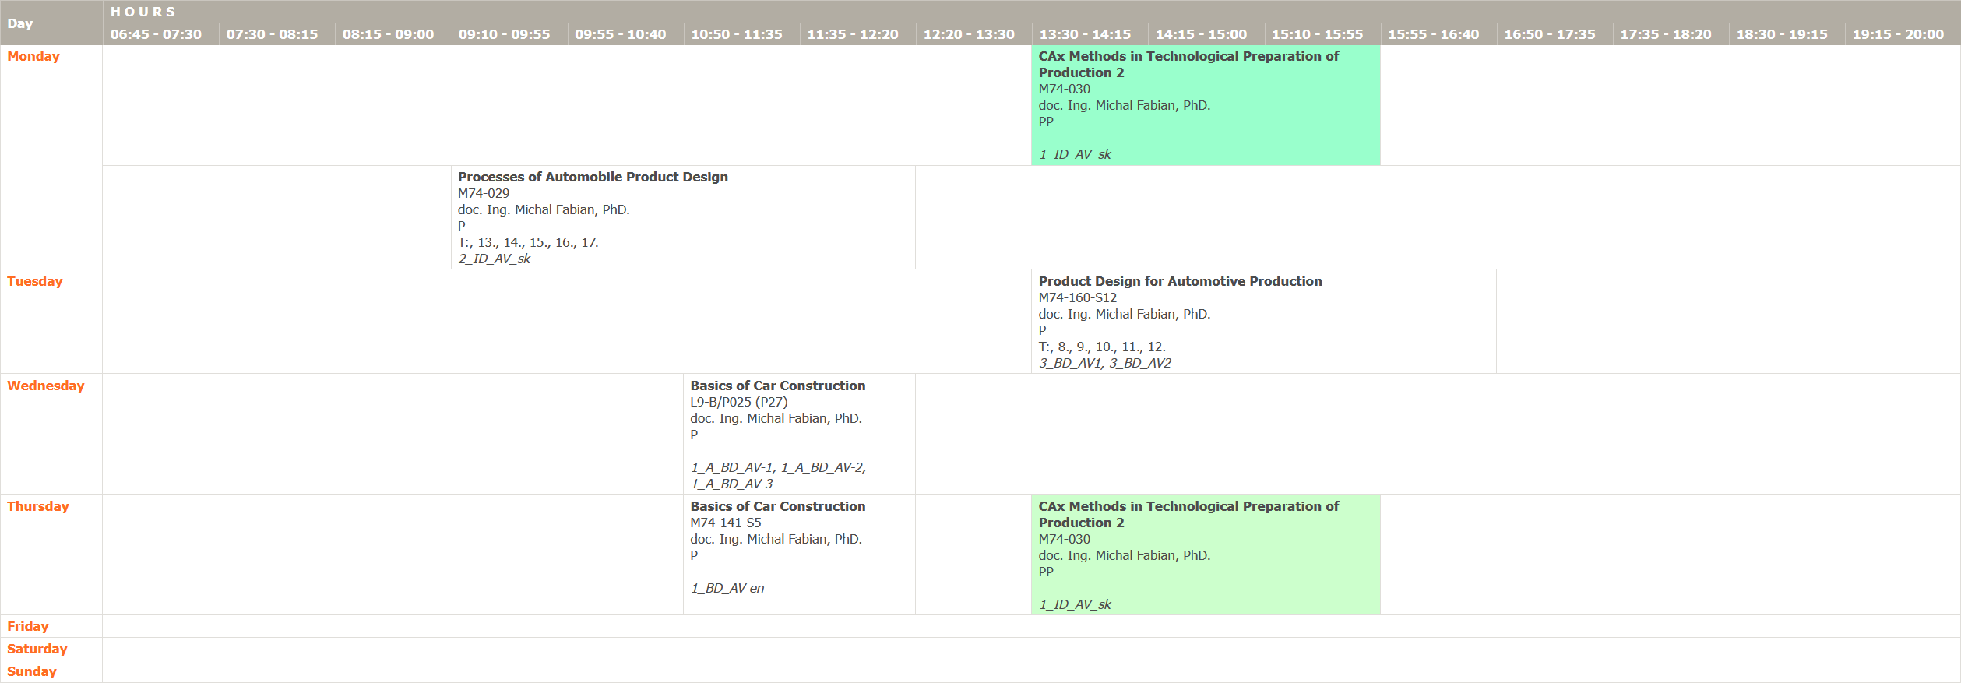Click the Monday CAx Methods green lecture cell

pyautogui.click(x=1205, y=105)
